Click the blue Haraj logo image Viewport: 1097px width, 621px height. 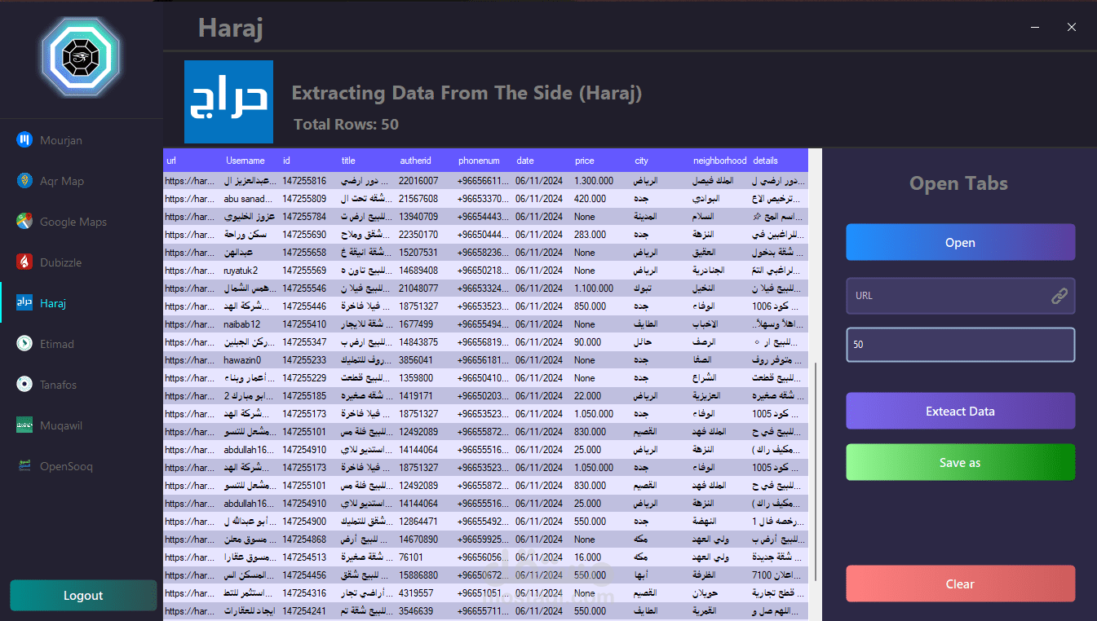click(x=228, y=102)
